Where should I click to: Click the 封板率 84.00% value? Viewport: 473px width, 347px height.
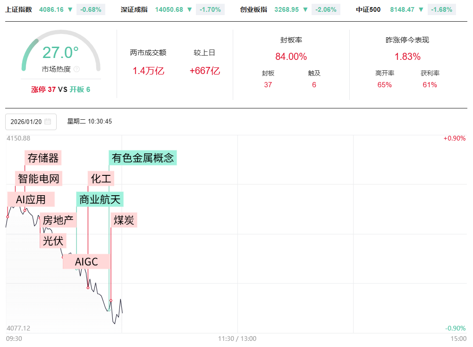tap(291, 57)
